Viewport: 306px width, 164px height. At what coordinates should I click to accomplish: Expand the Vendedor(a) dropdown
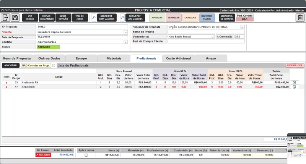(213, 37)
